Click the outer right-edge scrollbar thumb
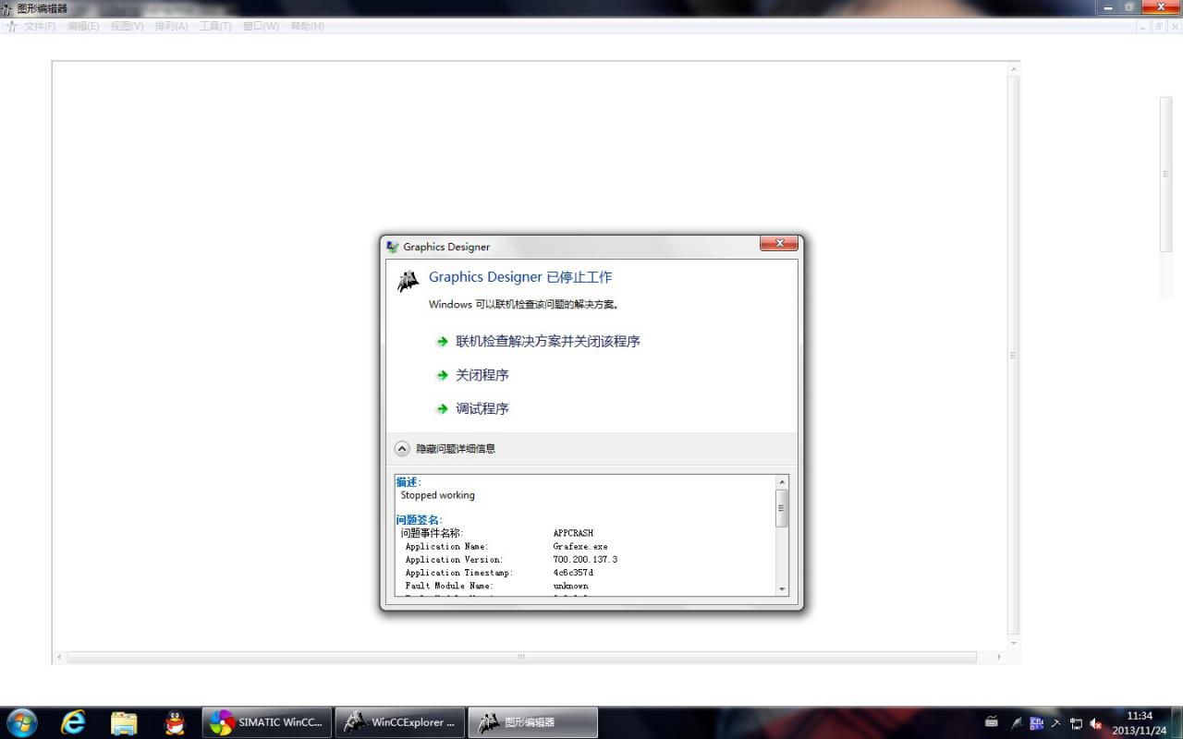The image size is (1183, 739). 1165,174
